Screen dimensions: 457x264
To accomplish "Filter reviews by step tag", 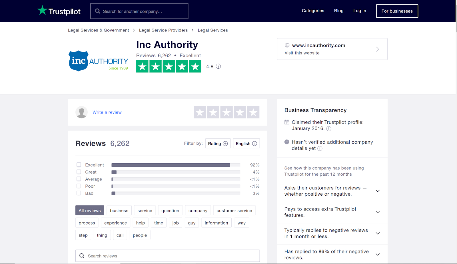I will (x=83, y=235).
